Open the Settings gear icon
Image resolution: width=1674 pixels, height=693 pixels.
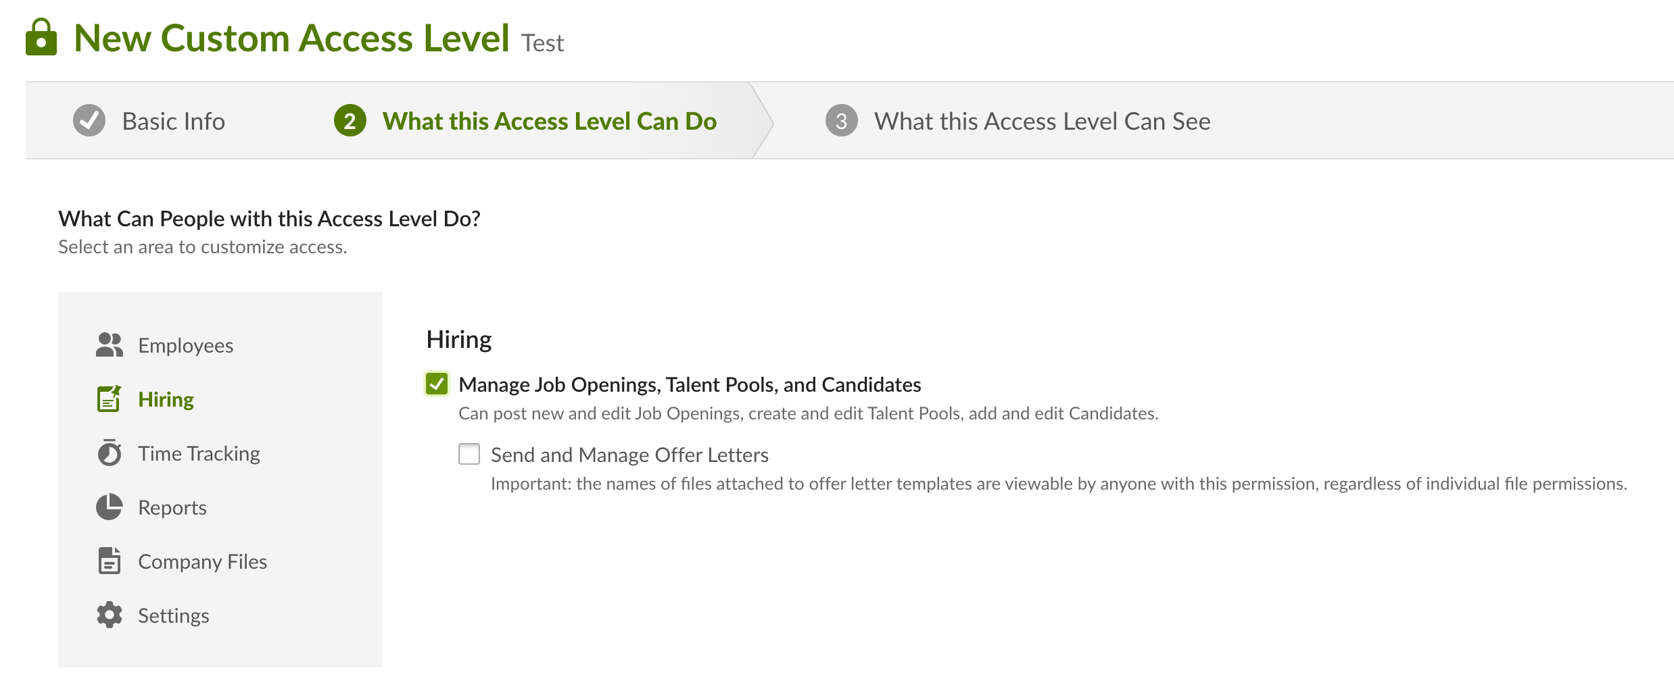coord(109,615)
